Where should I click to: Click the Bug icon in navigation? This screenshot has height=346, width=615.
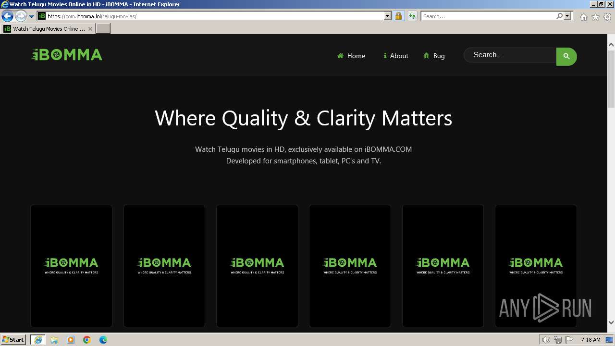pyautogui.click(x=426, y=56)
